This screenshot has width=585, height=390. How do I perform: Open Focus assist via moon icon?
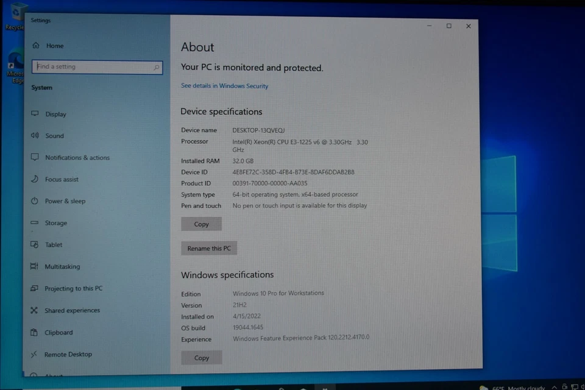pos(35,179)
